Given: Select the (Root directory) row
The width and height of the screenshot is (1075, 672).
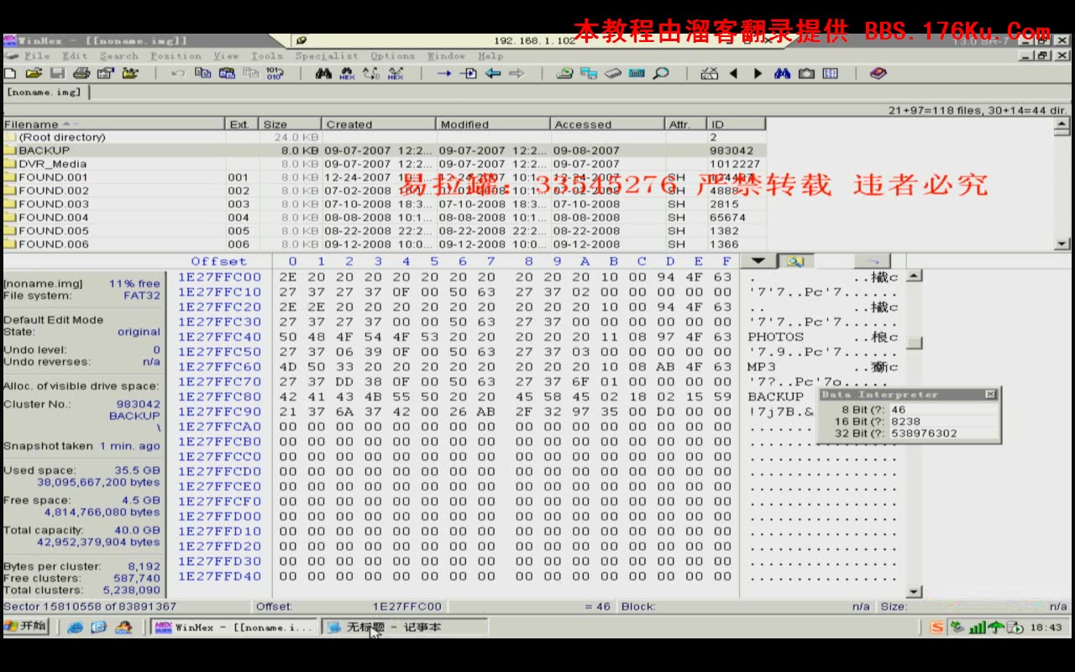Looking at the screenshot, I should pos(385,137).
